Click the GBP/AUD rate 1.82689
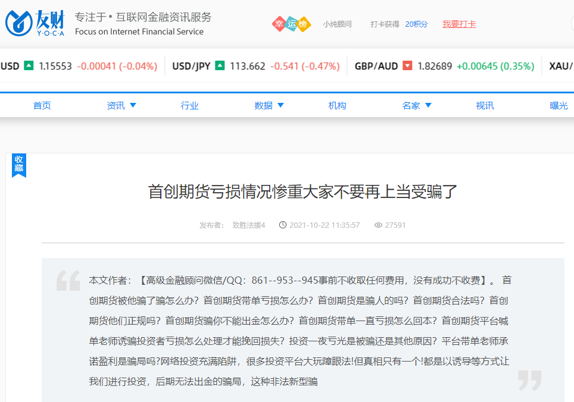This screenshot has width=574, height=402. (435, 66)
